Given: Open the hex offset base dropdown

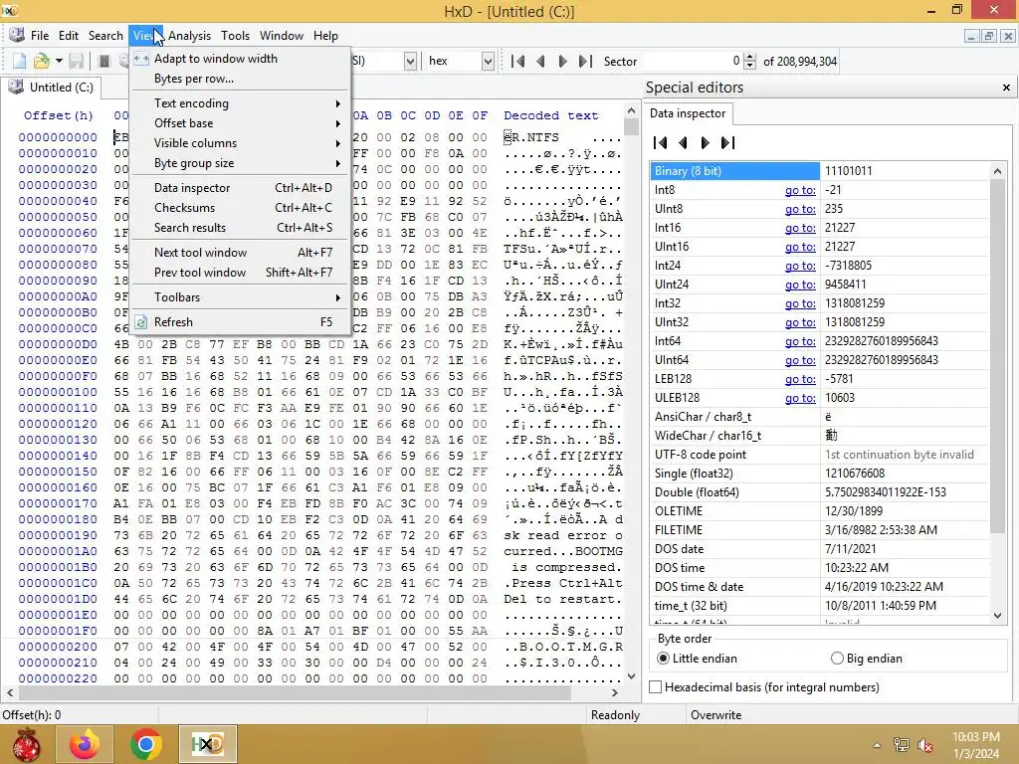Looking at the screenshot, I should point(488,61).
